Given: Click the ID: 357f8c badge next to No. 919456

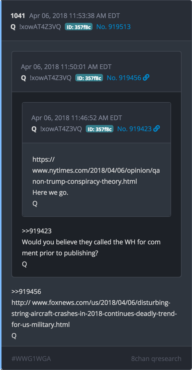Looking at the screenshot, I should click(89, 78).
